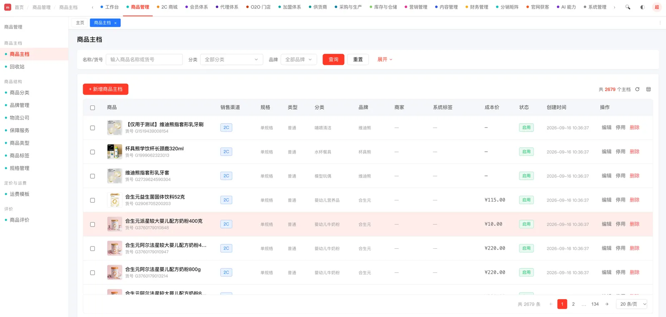This screenshot has width=666, height=317.
Task: Close the 商品主档 tab
Action: coord(115,23)
